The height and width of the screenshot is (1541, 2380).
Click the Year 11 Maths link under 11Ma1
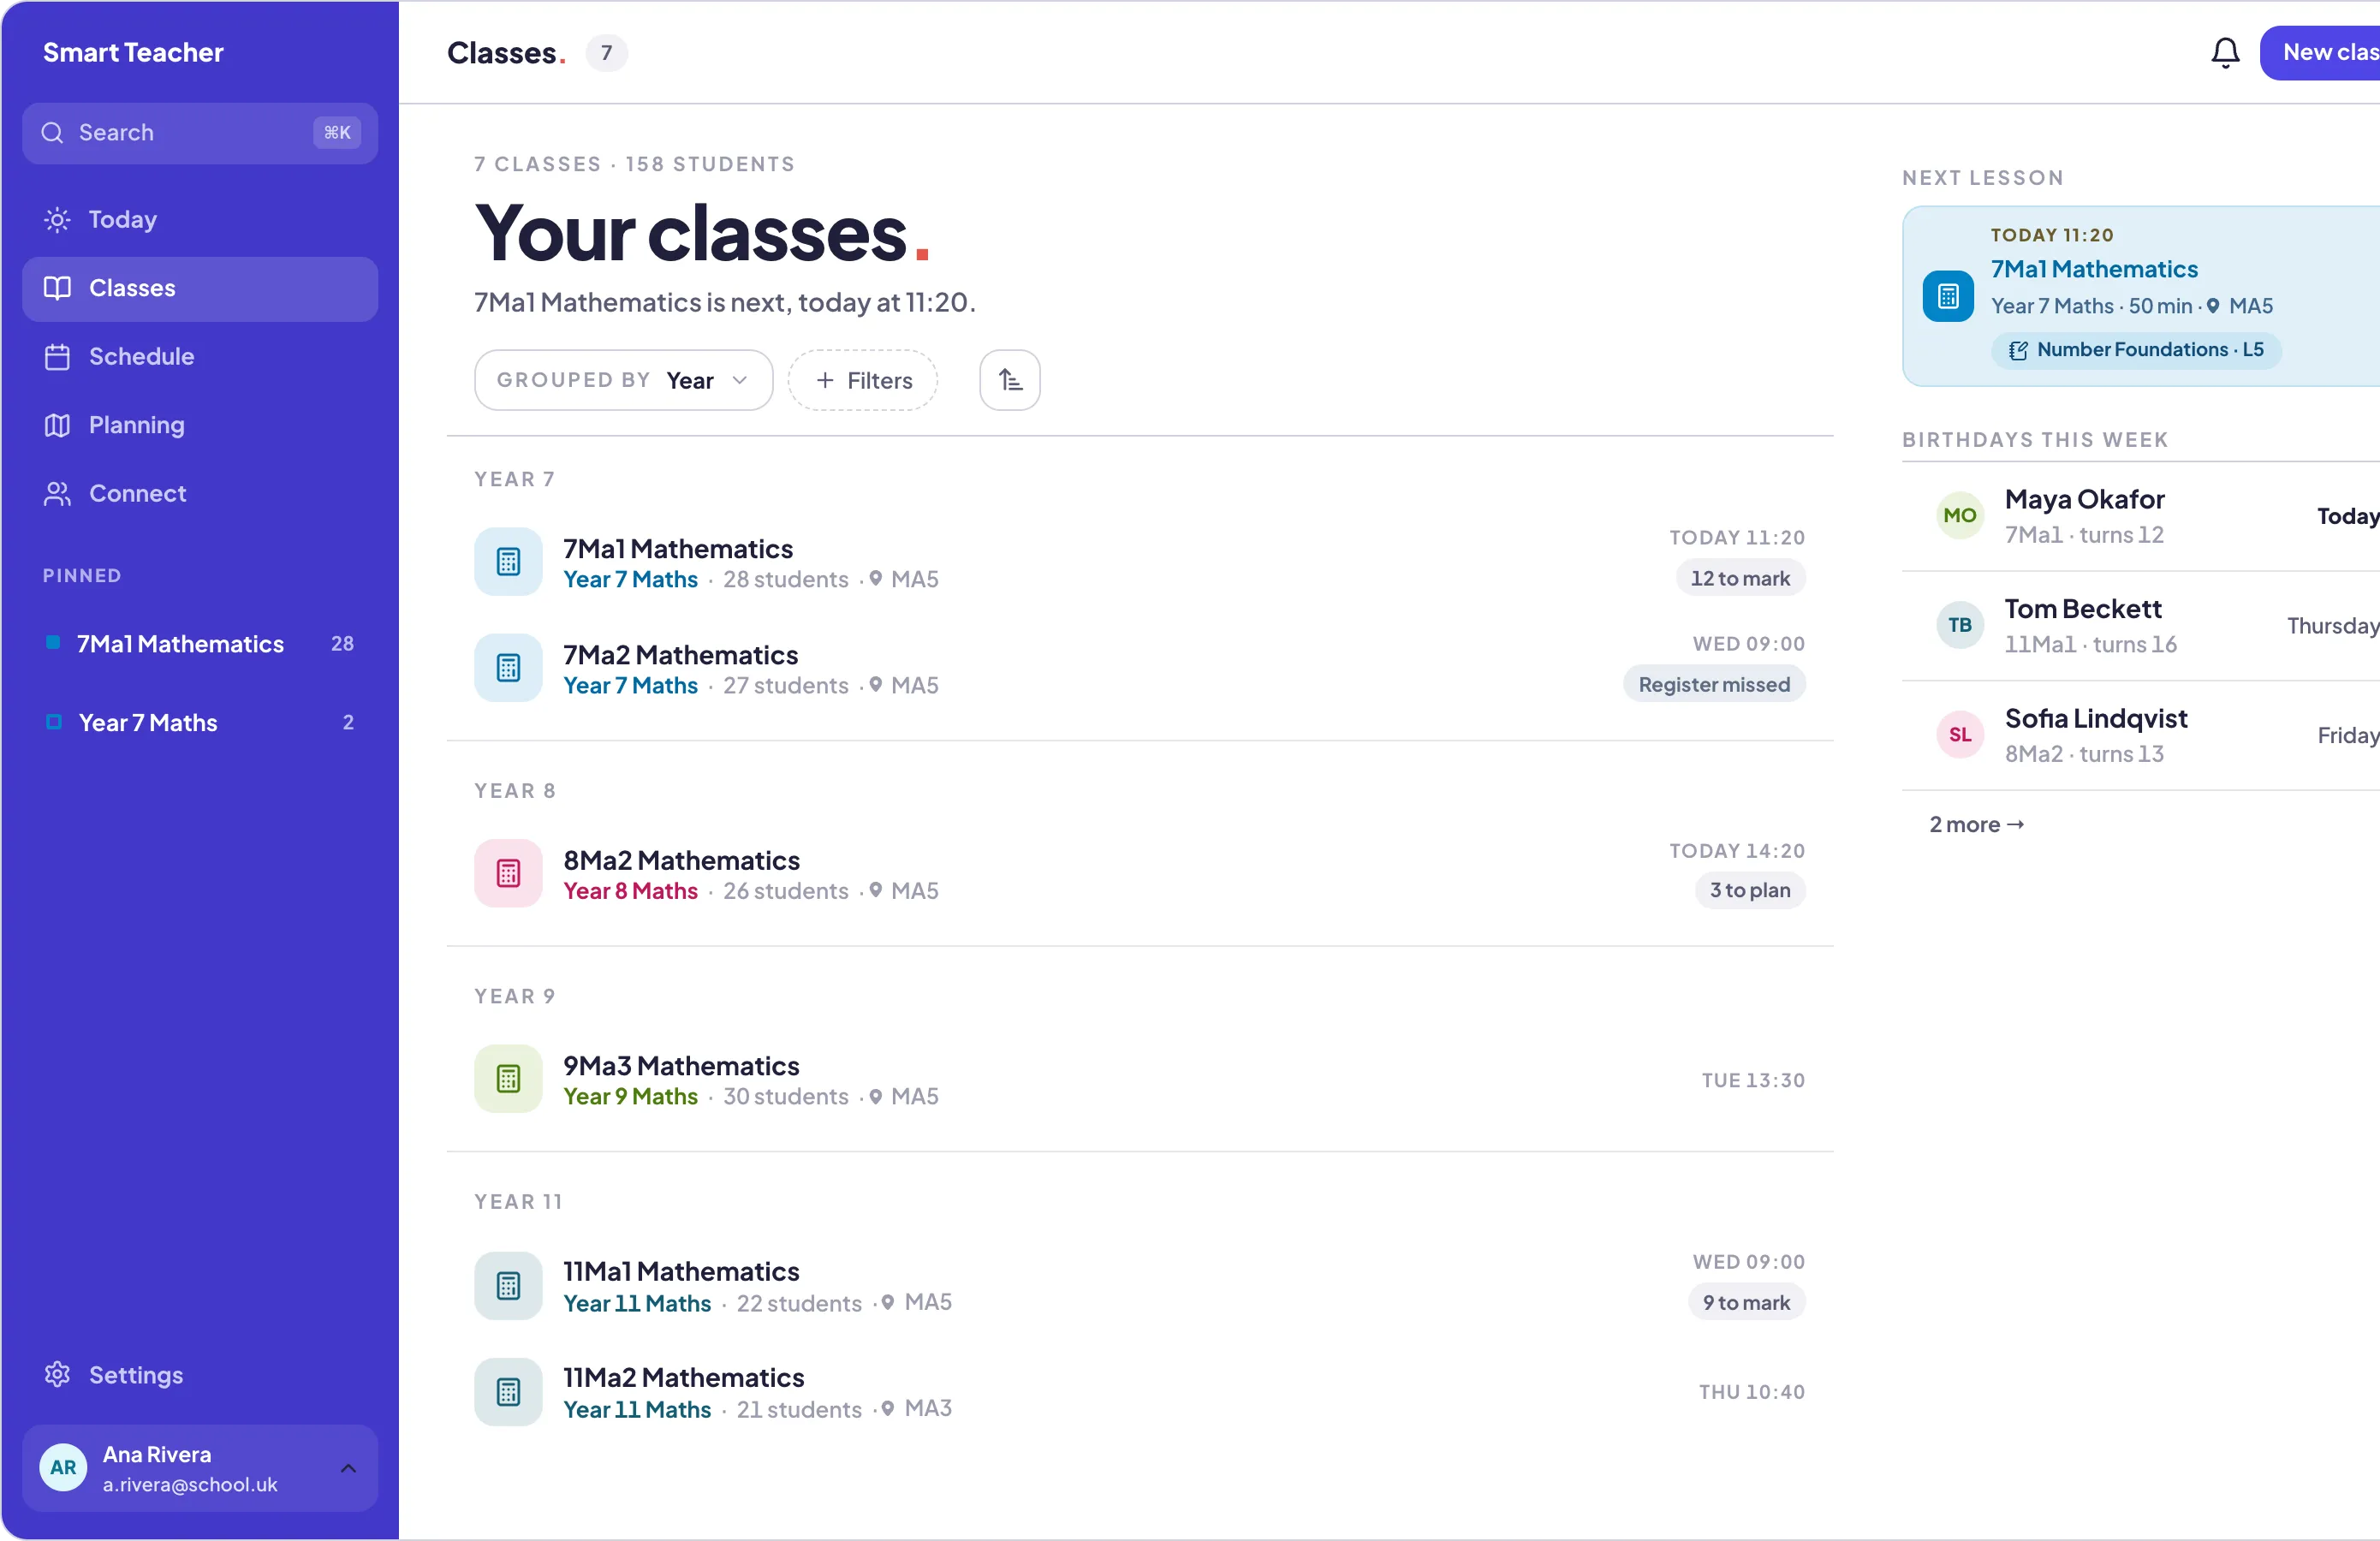[x=637, y=1303]
